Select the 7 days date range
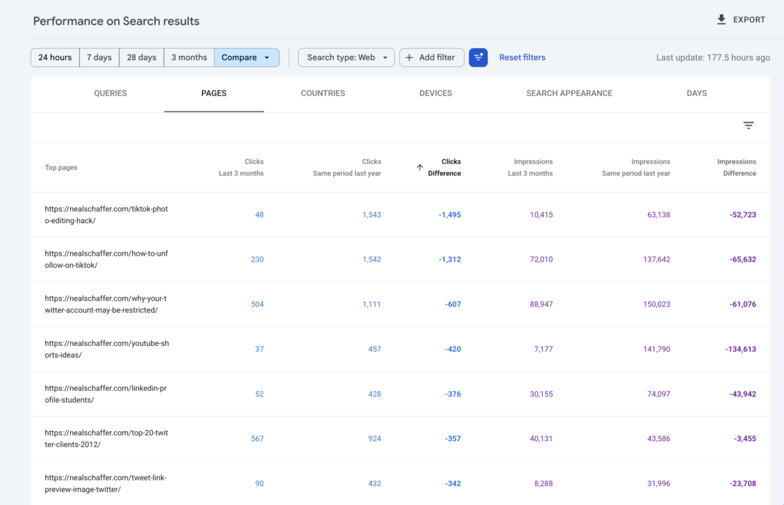Viewport: 784px width, 505px height. click(99, 57)
